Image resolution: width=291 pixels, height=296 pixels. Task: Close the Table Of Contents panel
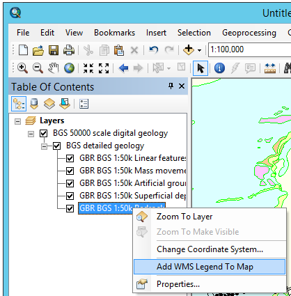click(x=182, y=86)
